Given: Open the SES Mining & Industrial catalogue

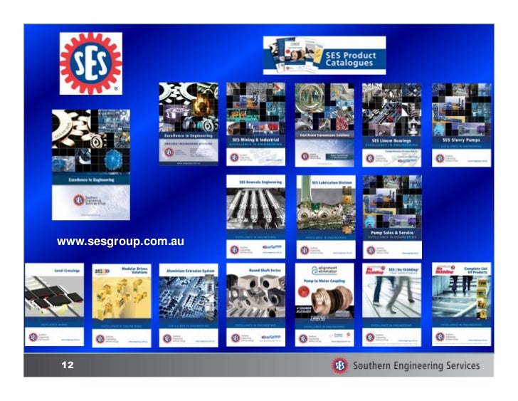Looking at the screenshot, I should click(255, 125).
